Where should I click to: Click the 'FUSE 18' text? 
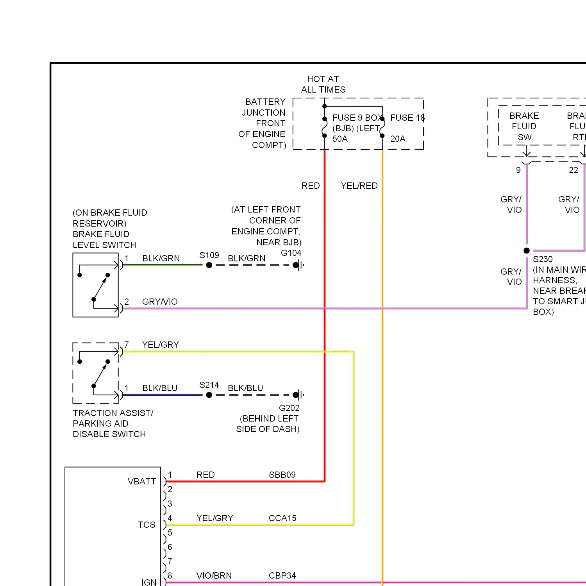pos(407,118)
